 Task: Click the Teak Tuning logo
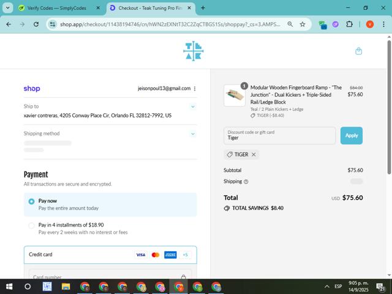pos(194,51)
